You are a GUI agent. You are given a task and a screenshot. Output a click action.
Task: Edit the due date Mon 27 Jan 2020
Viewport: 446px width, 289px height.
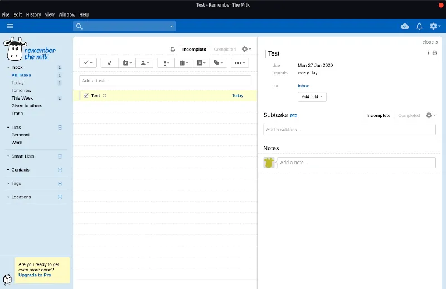tap(315, 65)
